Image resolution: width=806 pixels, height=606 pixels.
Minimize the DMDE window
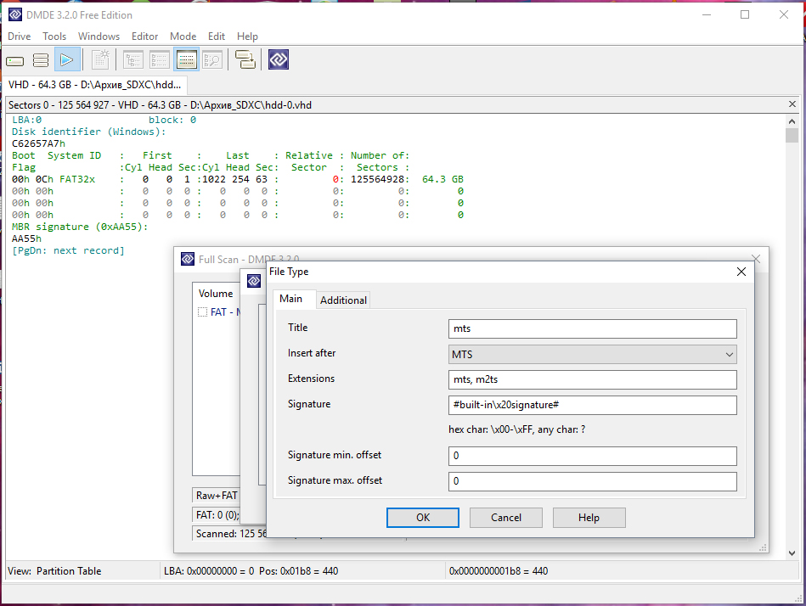[x=707, y=14]
